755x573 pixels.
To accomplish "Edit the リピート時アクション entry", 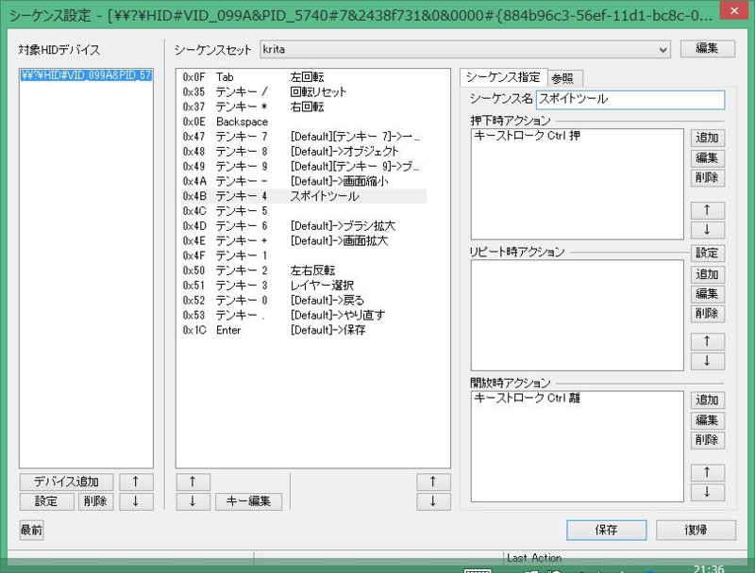I will tap(707, 294).
